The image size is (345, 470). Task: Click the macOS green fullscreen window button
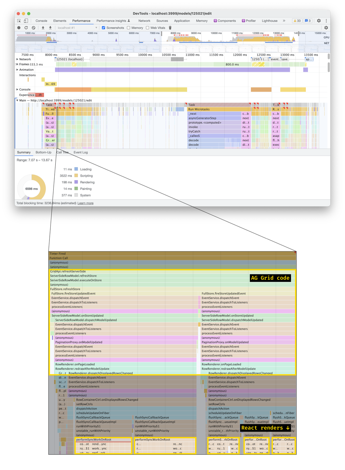coord(29,14)
